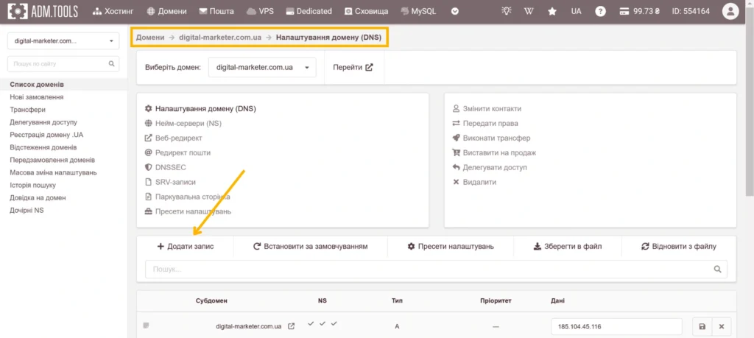This screenshot has height=338, width=754.
Task: Open Нові замовлення in sidebar
Action: 37,97
